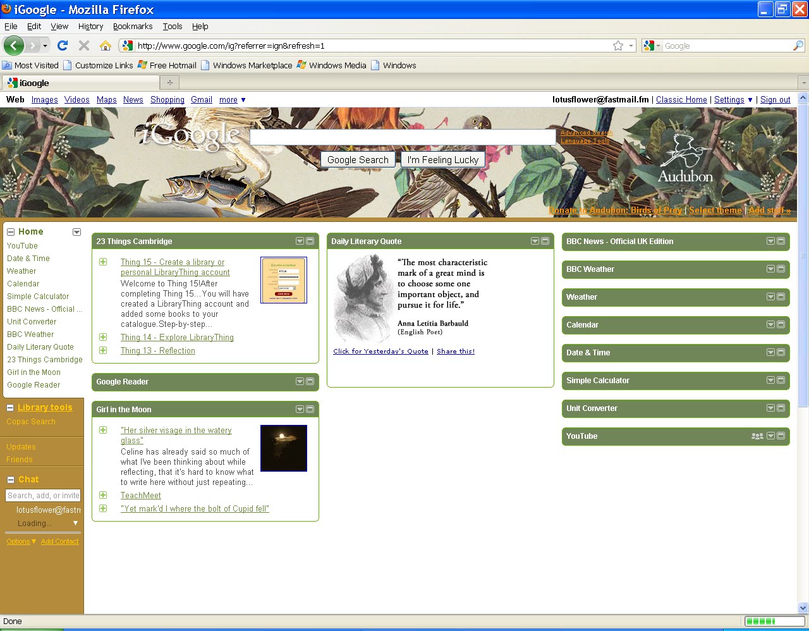This screenshot has height=631, width=809.
Task: Click the Select theme link
Action: [x=715, y=210]
